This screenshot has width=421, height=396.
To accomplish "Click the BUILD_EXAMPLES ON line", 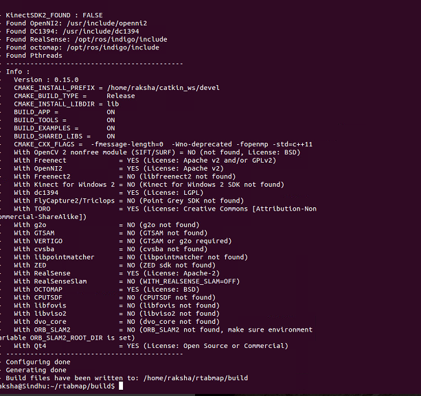I will click(x=64, y=128).
